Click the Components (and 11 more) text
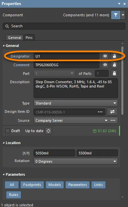This screenshot has height=207, width=128. [x=86, y=15]
